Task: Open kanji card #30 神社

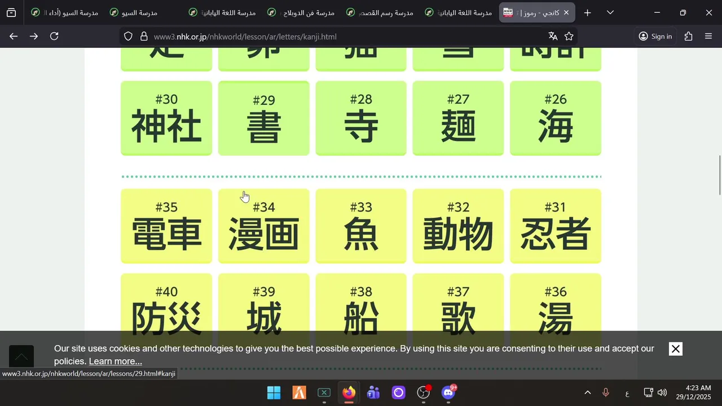Action: (166, 118)
